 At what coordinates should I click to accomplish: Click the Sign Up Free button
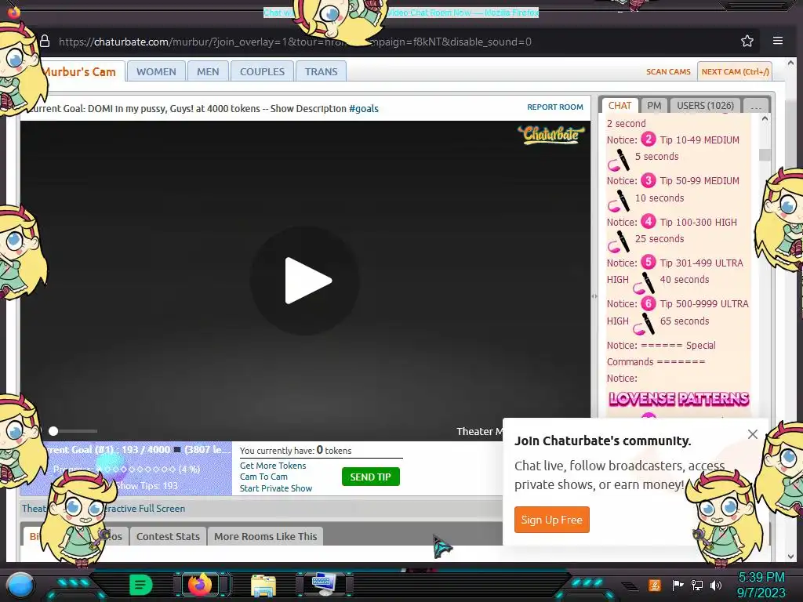pyautogui.click(x=551, y=520)
